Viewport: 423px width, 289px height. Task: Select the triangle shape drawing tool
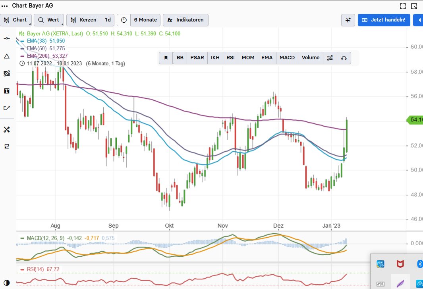[7, 56]
